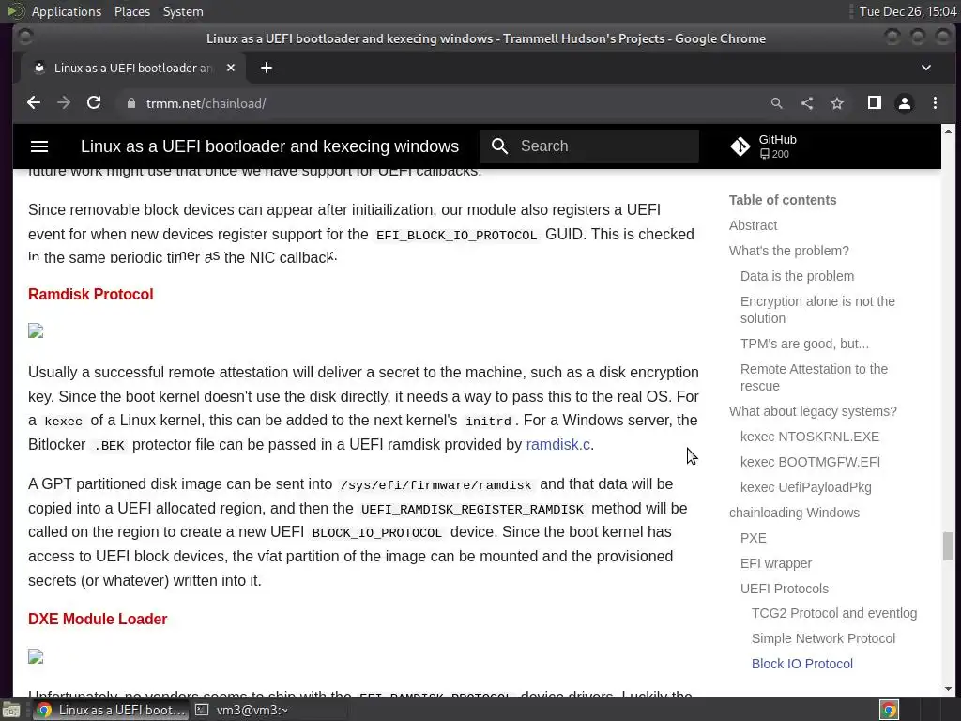The height and width of the screenshot is (721, 961).
Task: Click the show desktop icon in taskbar
Action: click(x=11, y=710)
